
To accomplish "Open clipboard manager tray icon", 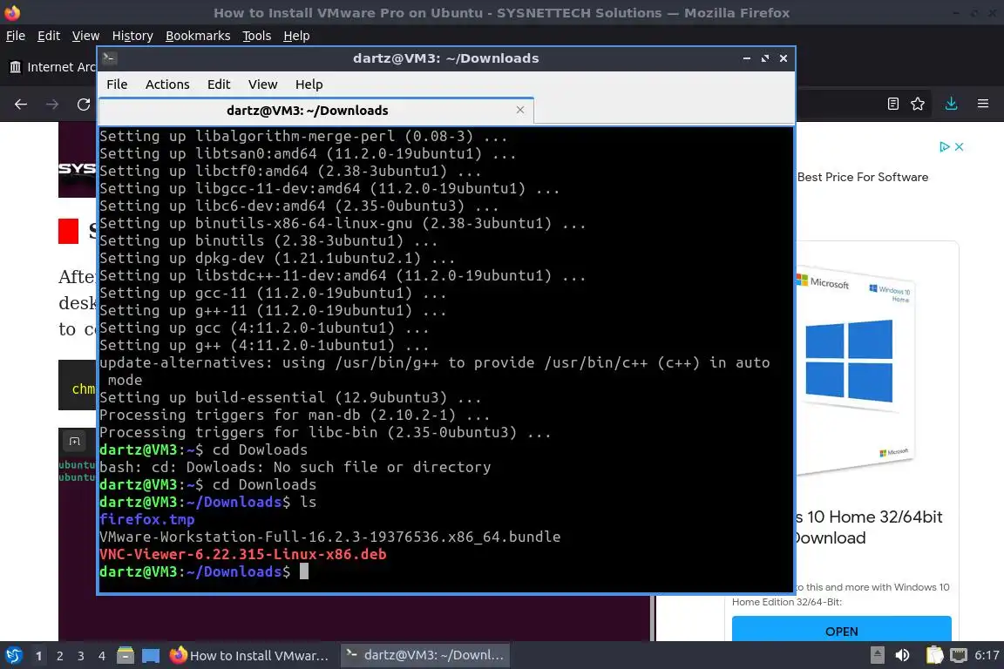I will (934, 655).
